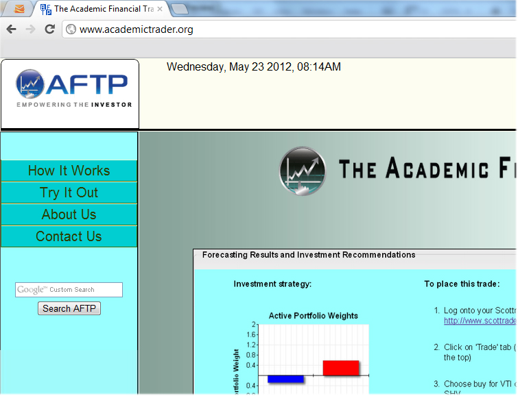Image resolution: width=518 pixels, height=396 pixels.
Task: Click the round chart logo beside Academic title
Action: point(303,171)
